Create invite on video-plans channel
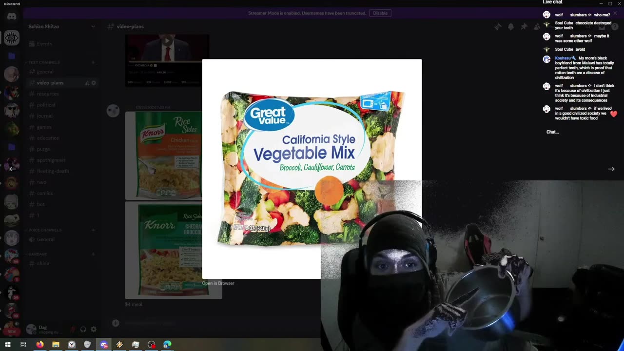The width and height of the screenshot is (624, 351). [x=87, y=83]
